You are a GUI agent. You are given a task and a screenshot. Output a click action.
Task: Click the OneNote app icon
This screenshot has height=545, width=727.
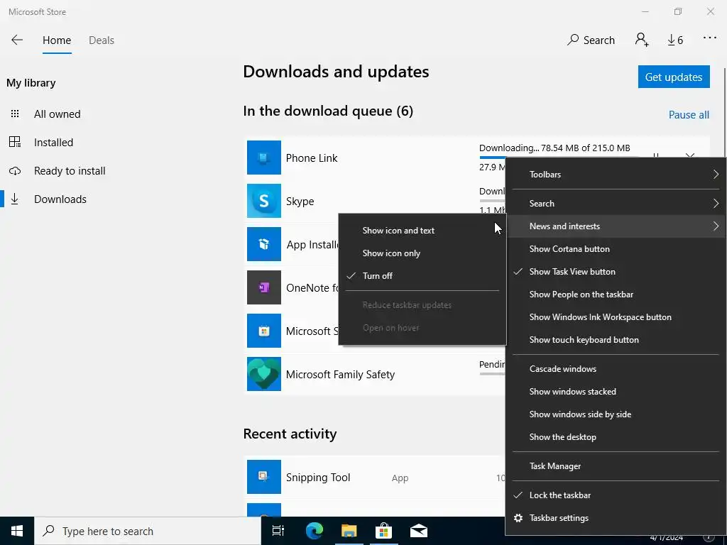click(x=264, y=287)
